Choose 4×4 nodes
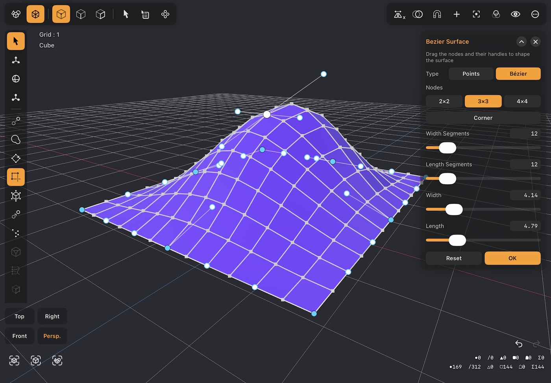 522,101
